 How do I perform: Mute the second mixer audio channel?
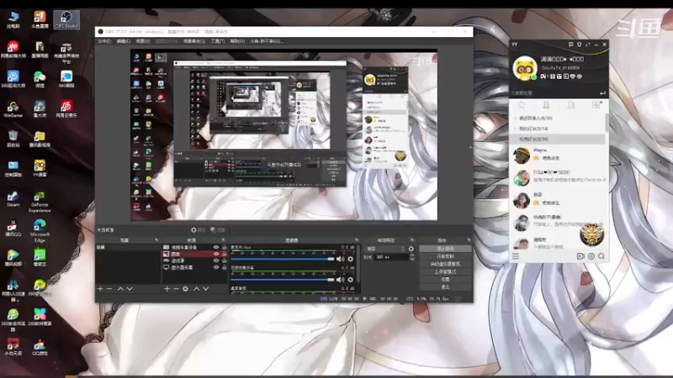click(x=341, y=280)
